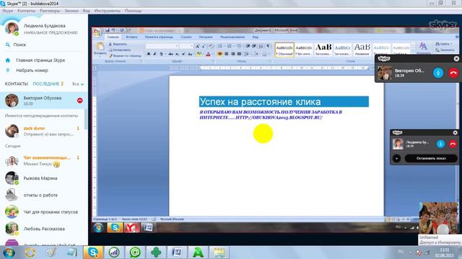Click red end-call icon beside Виктория Обухова contact
The height and width of the screenshot is (259, 462).
79,101
